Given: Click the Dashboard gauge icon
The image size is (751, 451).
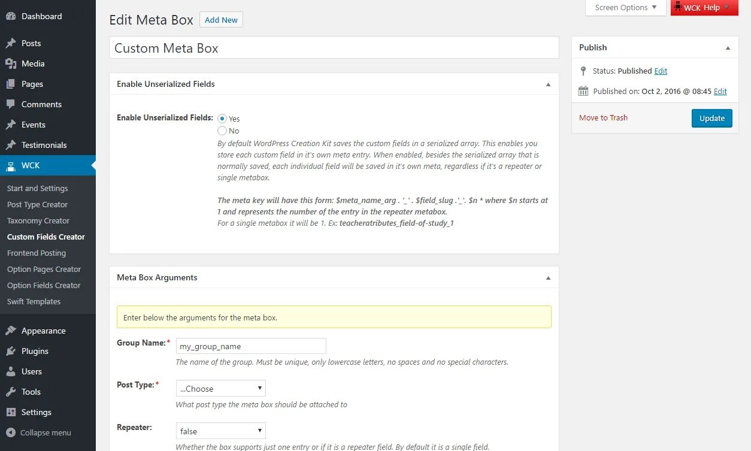Looking at the screenshot, I should (11, 16).
